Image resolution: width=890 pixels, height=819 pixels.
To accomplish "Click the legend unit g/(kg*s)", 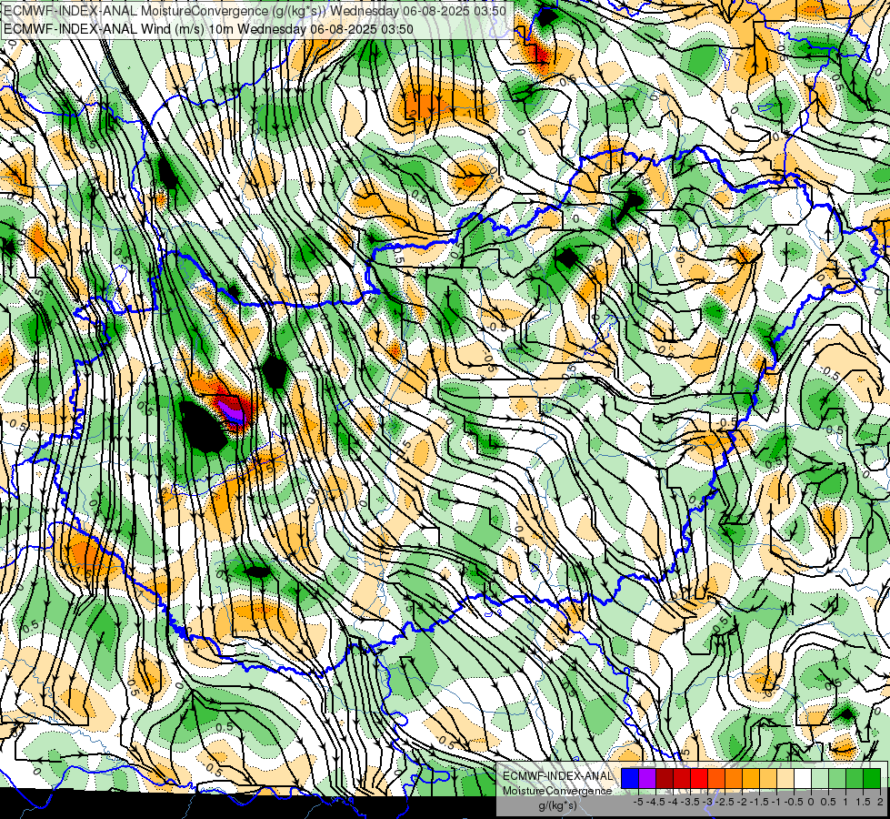I will pos(557,805).
